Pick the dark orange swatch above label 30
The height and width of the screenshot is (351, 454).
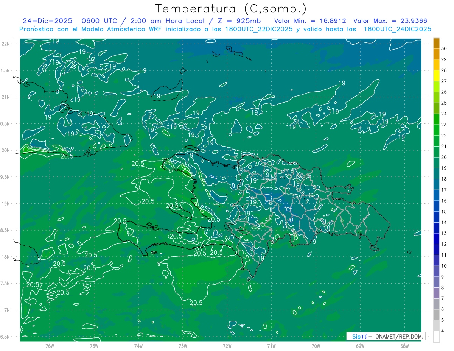[436, 43]
